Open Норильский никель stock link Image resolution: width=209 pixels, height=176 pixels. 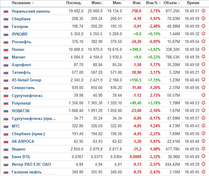pyautogui.click(x=31, y=11)
